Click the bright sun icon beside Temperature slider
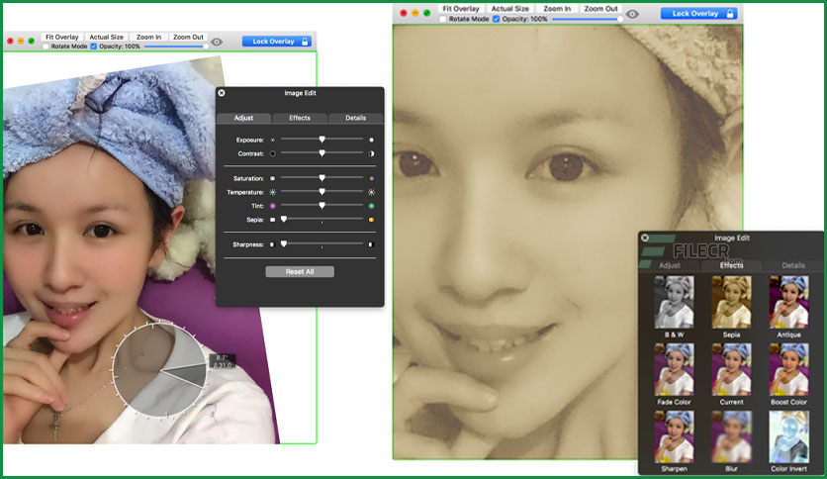 (x=371, y=193)
